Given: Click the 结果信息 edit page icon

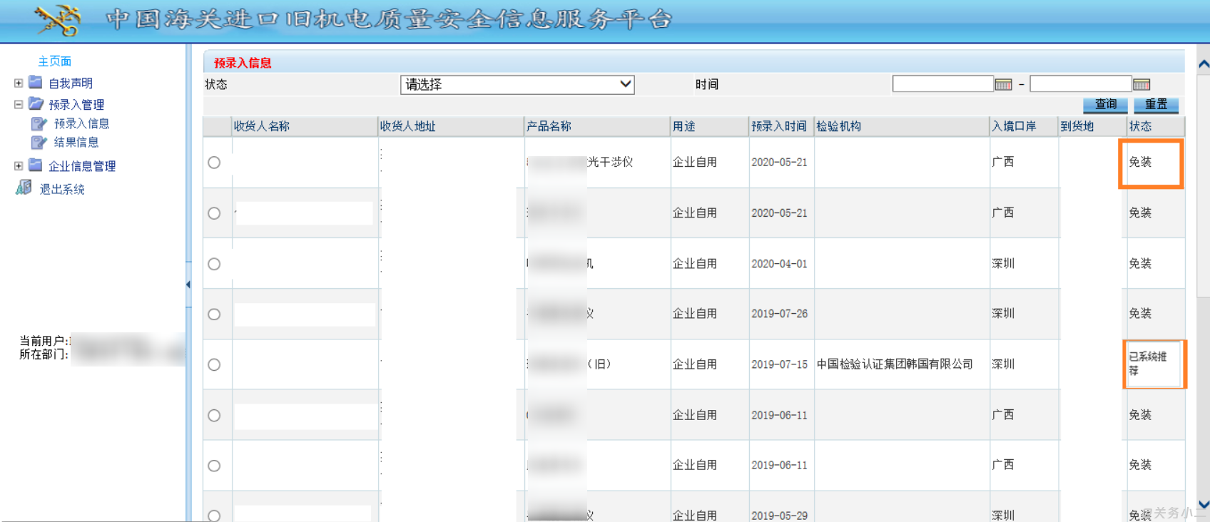Looking at the screenshot, I should point(39,143).
